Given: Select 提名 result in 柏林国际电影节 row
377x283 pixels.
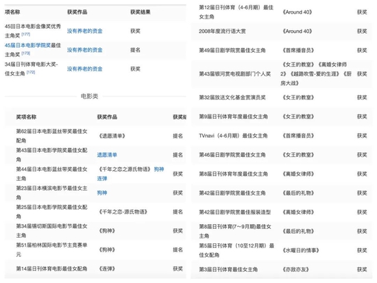Looking at the screenshot, I should coord(178,250).
